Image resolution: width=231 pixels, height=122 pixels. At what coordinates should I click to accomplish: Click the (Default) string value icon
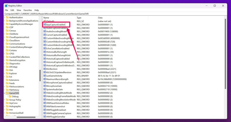click(x=45, y=21)
